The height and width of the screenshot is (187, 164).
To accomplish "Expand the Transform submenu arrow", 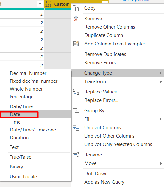I will click(161, 81).
